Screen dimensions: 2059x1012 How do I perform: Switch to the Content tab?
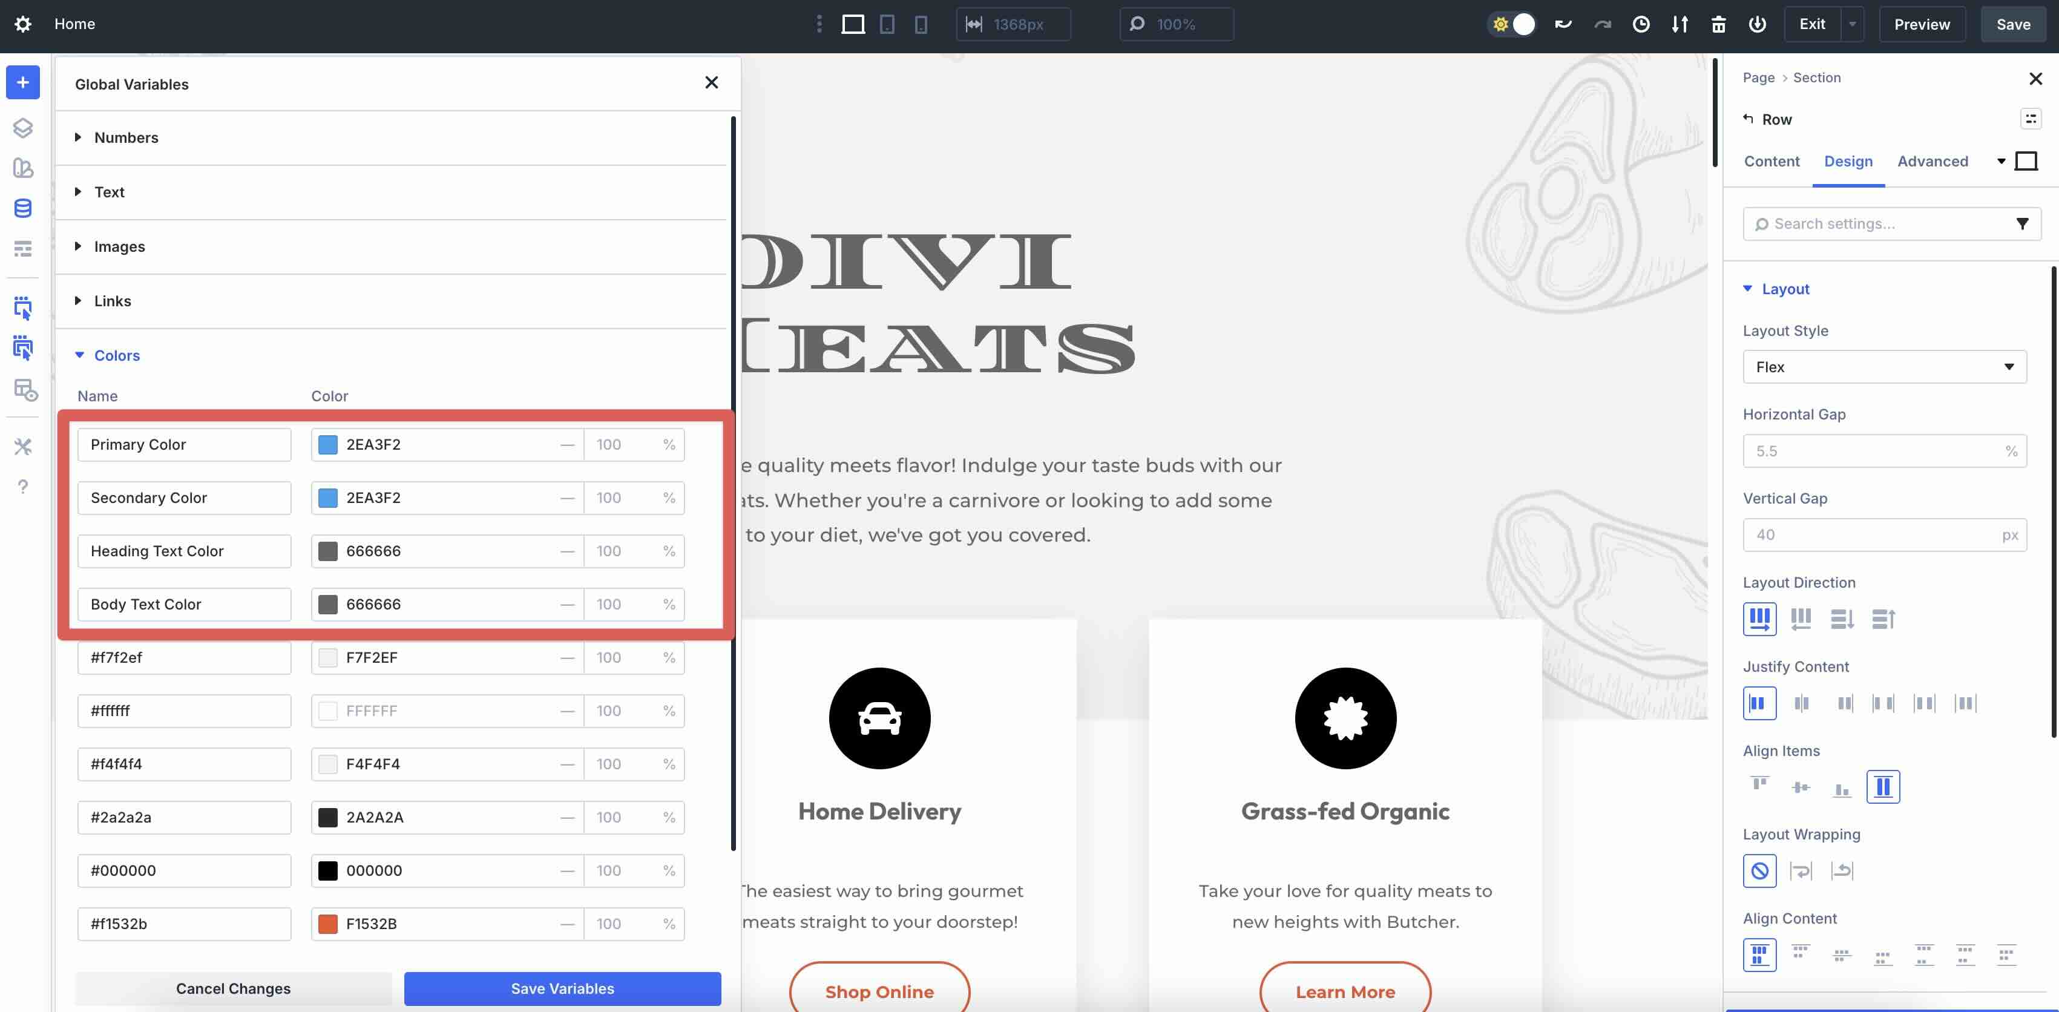tap(1772, 162)
